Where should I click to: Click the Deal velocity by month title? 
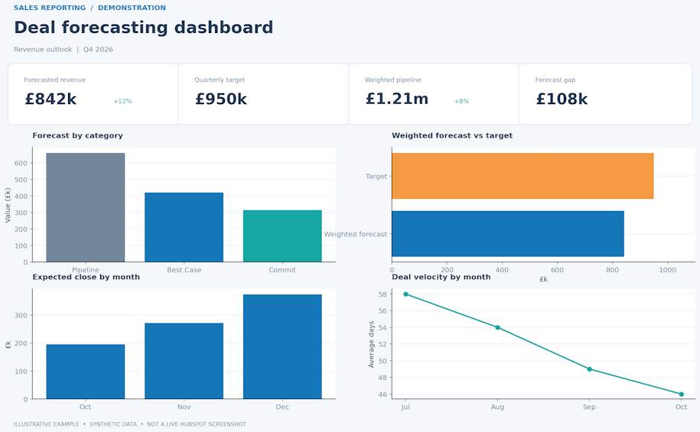441,277
